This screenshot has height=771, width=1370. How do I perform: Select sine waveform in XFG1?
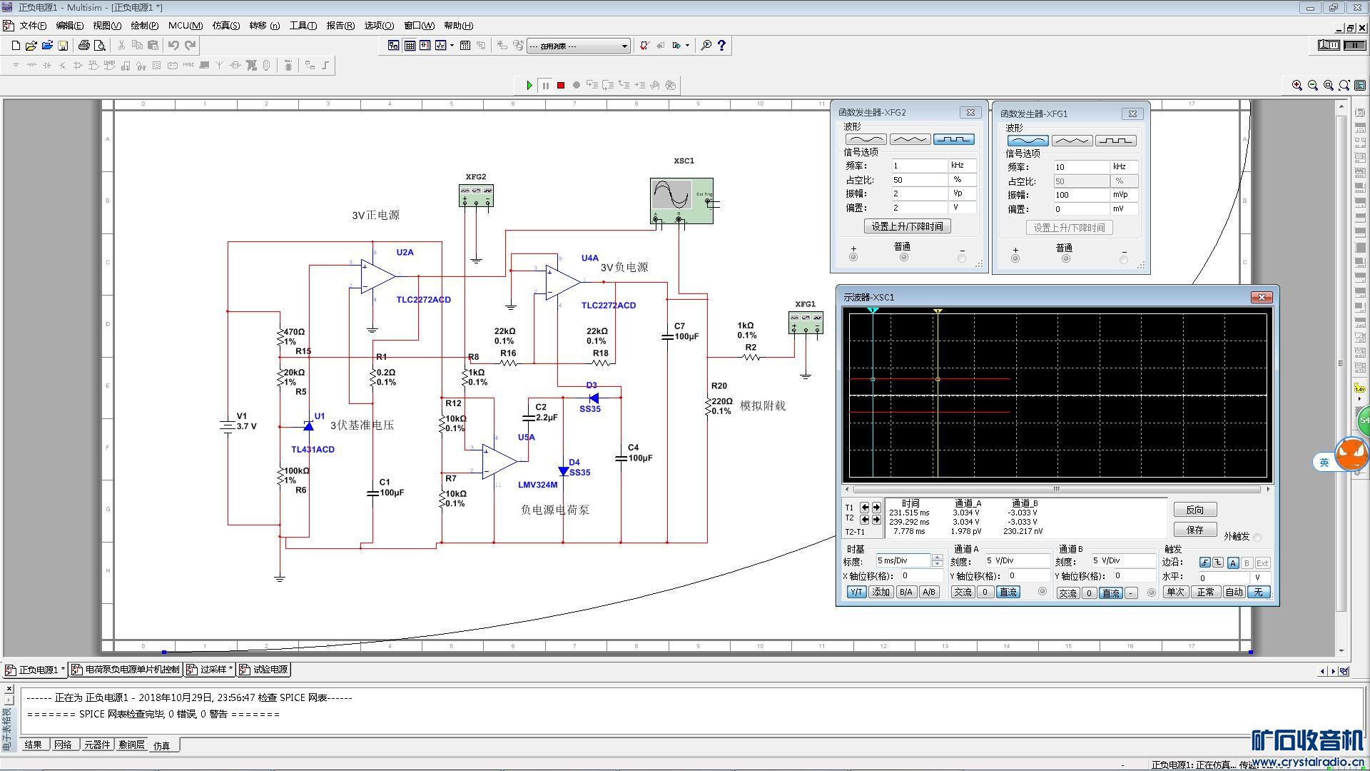[1028, 141]
